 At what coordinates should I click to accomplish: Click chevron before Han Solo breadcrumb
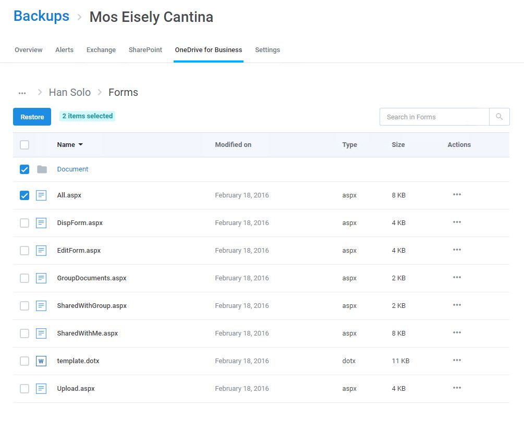click(40, 92)
